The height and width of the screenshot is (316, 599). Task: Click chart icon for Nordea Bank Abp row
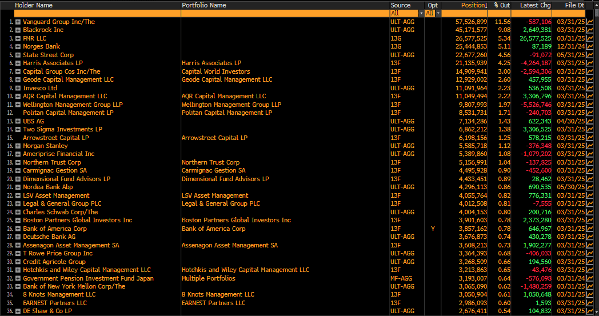(x=590, y=187)
